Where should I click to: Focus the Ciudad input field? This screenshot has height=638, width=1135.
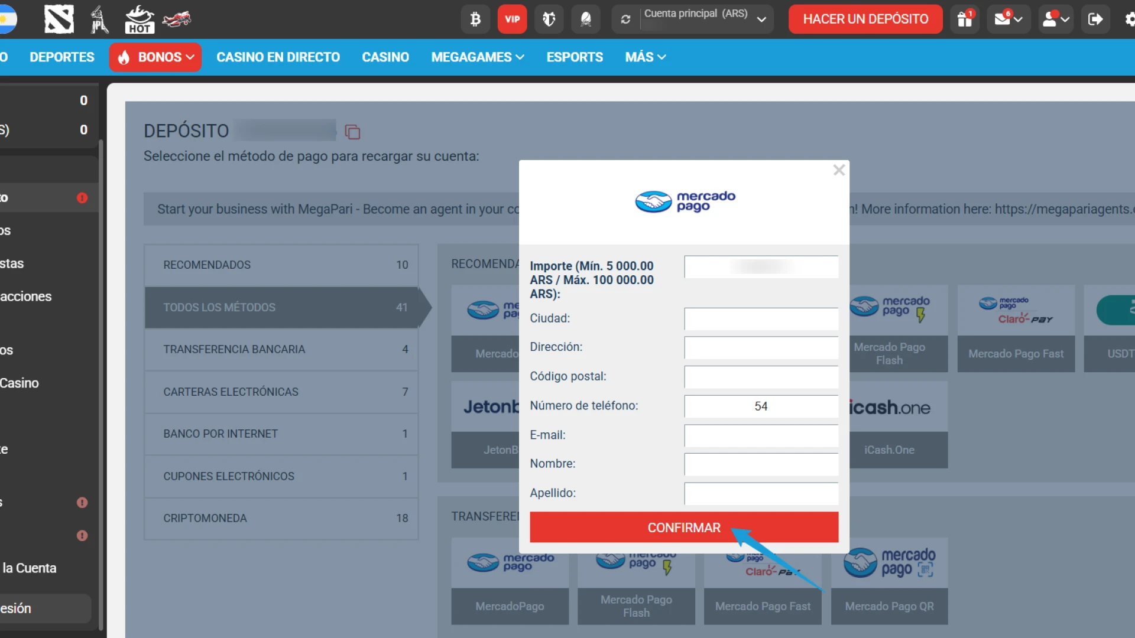[x=761, y=319]
